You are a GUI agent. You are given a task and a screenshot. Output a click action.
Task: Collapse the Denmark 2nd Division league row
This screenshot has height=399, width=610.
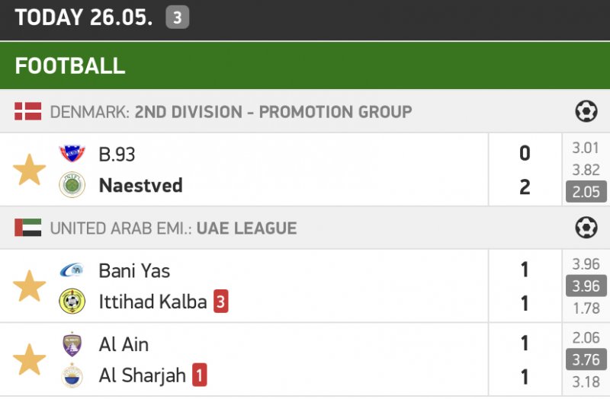[230, 112]
